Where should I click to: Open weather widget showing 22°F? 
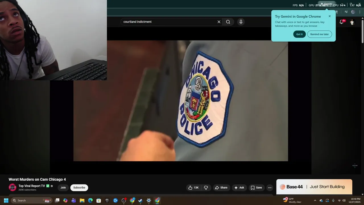[292, 200]
